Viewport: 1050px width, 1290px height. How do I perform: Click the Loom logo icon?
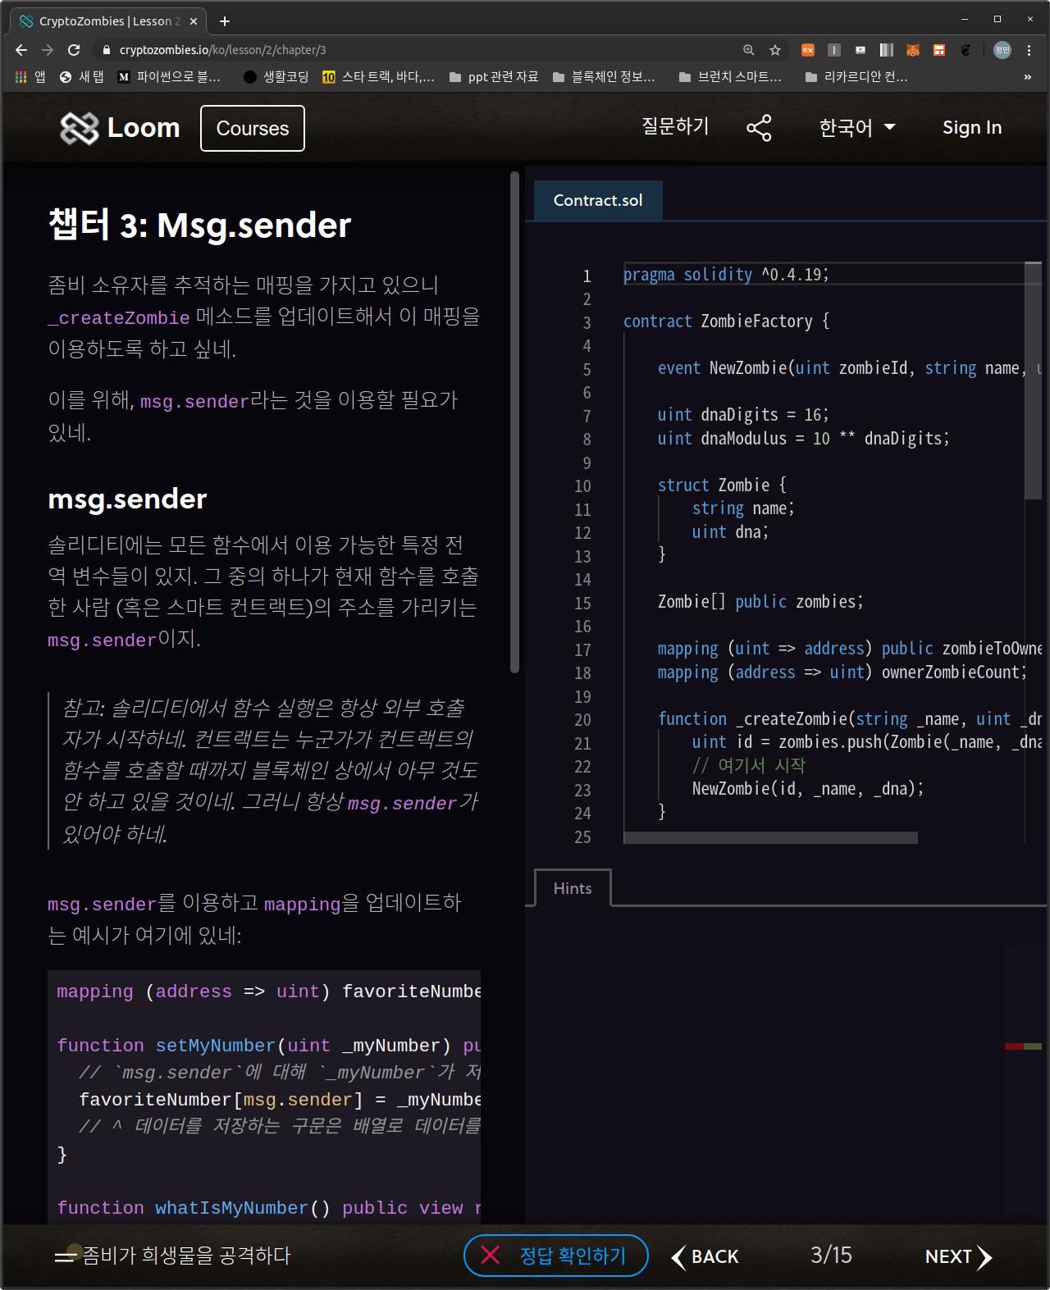(80, 128)
